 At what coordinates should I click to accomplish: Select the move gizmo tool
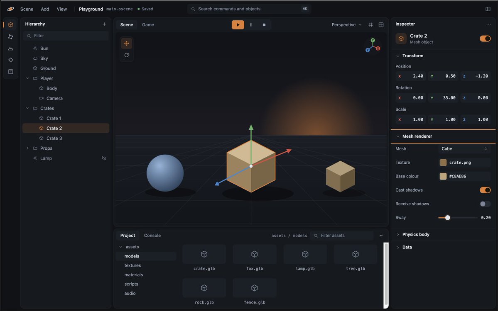pyautogui.click(x=126, y=44)
